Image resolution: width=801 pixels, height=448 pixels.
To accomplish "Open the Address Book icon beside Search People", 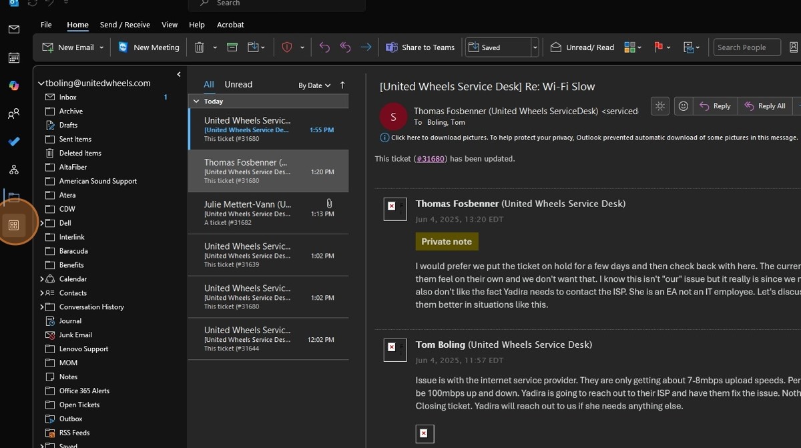I will tap(794, 47).
